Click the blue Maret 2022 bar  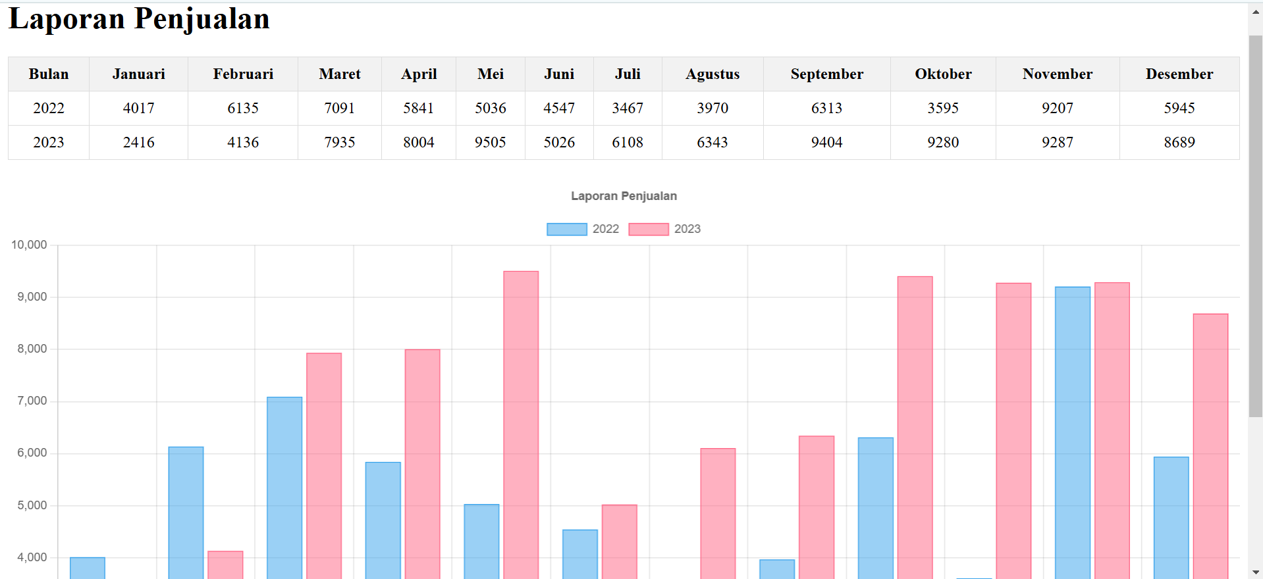tap(284, 487)
